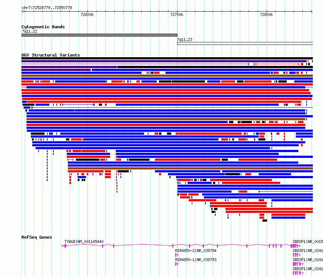Click the topmost black full-width variant bar
Viewport: 323px width, 277px height.
[167, 58]
